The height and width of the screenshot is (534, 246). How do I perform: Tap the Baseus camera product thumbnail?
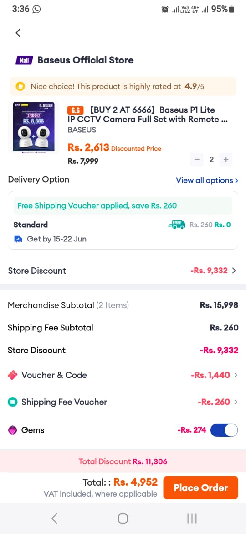click(34, 127)
